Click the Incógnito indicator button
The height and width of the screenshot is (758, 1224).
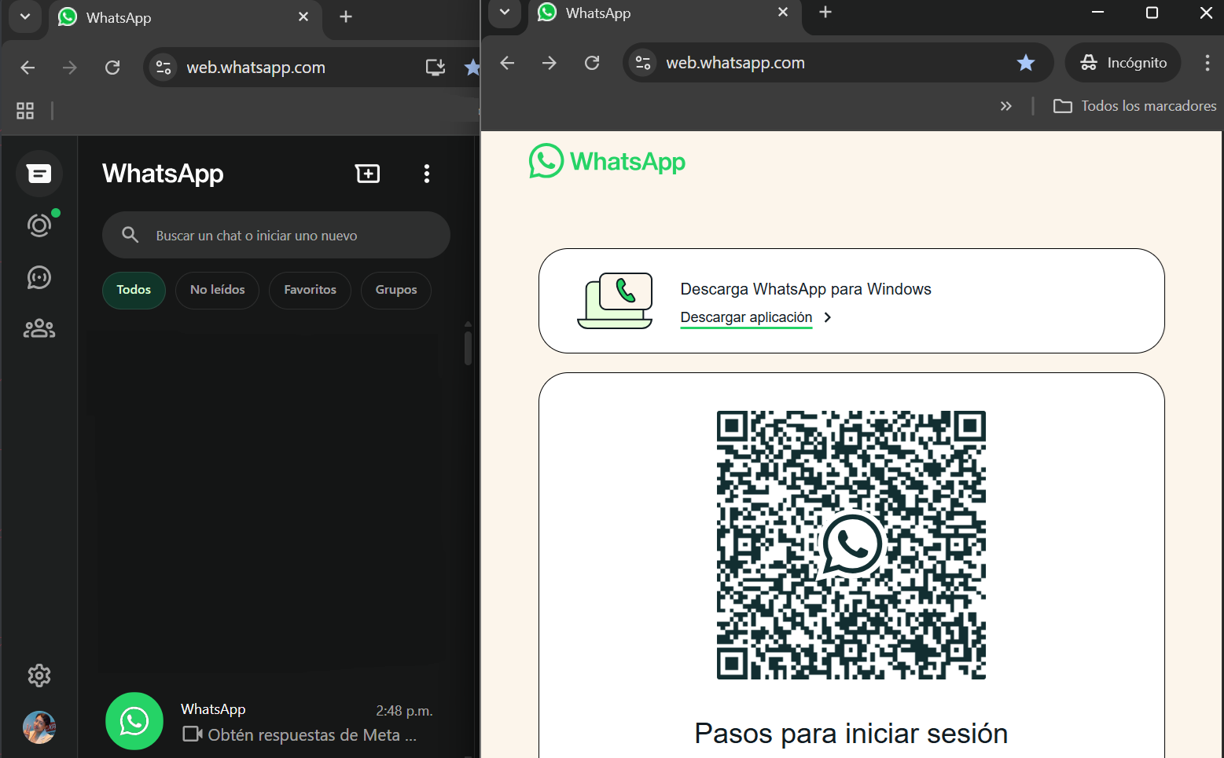pos(1123,63)
